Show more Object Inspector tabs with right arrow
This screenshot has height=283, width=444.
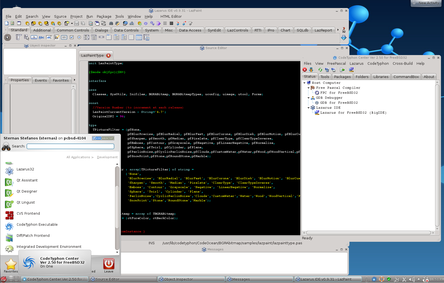(x=74, y=80)
